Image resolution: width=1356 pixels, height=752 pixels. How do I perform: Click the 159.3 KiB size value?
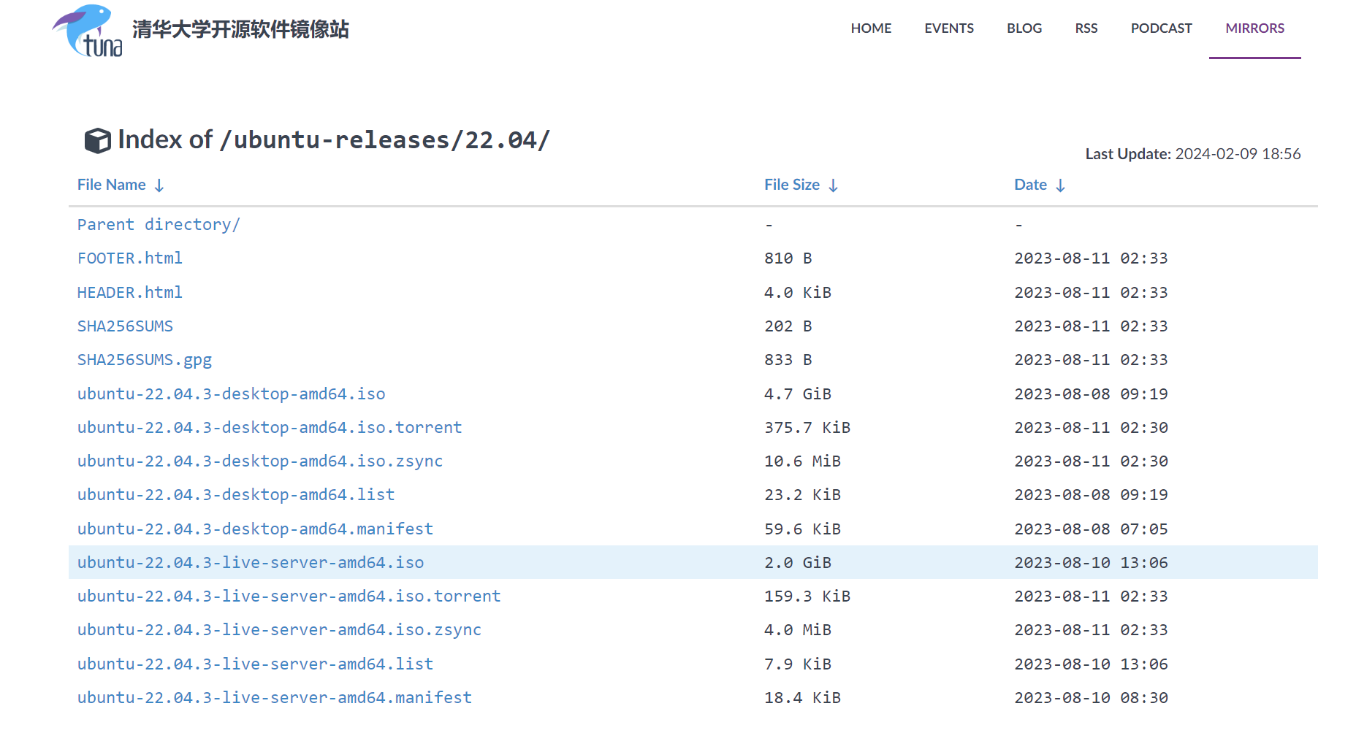click(x=807, y=596)
